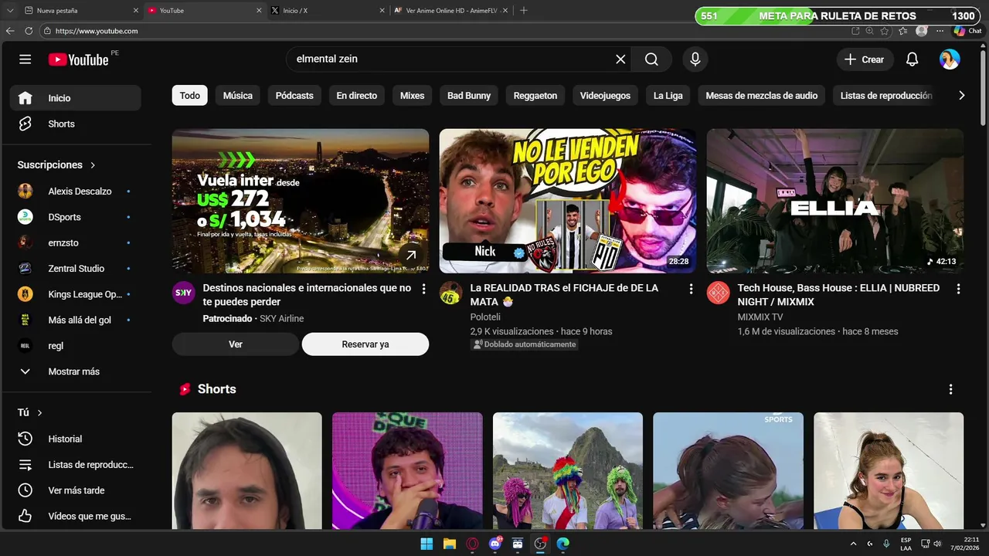Clear the search box text

point(620,59)
